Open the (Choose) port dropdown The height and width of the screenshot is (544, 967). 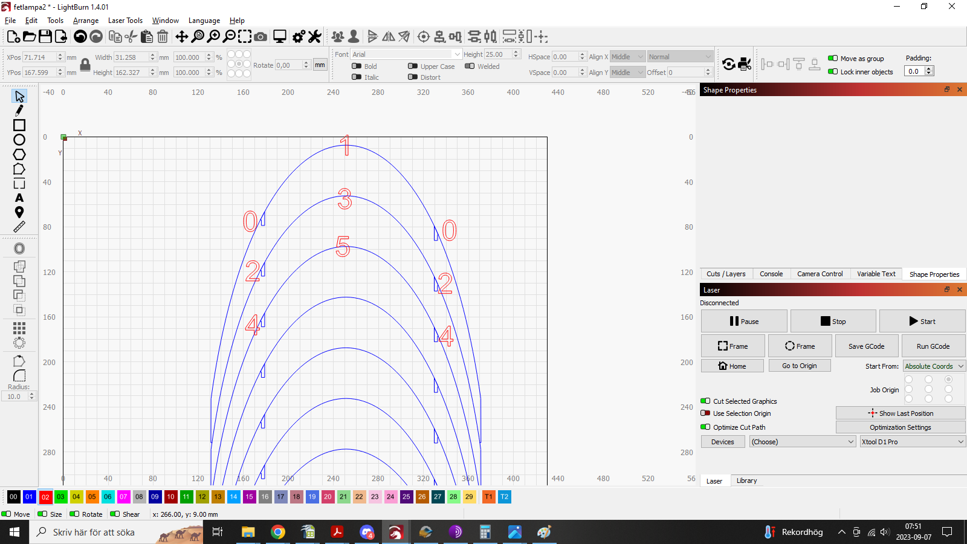(x=803, y=442)
